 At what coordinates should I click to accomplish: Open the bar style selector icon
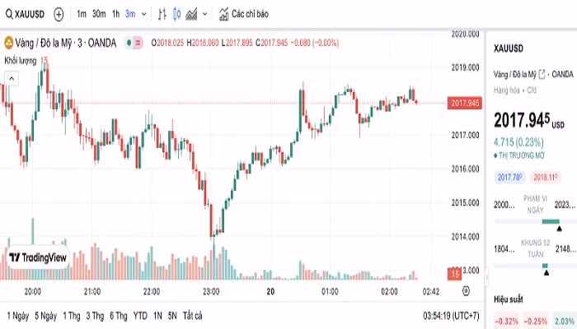(162, 14)
